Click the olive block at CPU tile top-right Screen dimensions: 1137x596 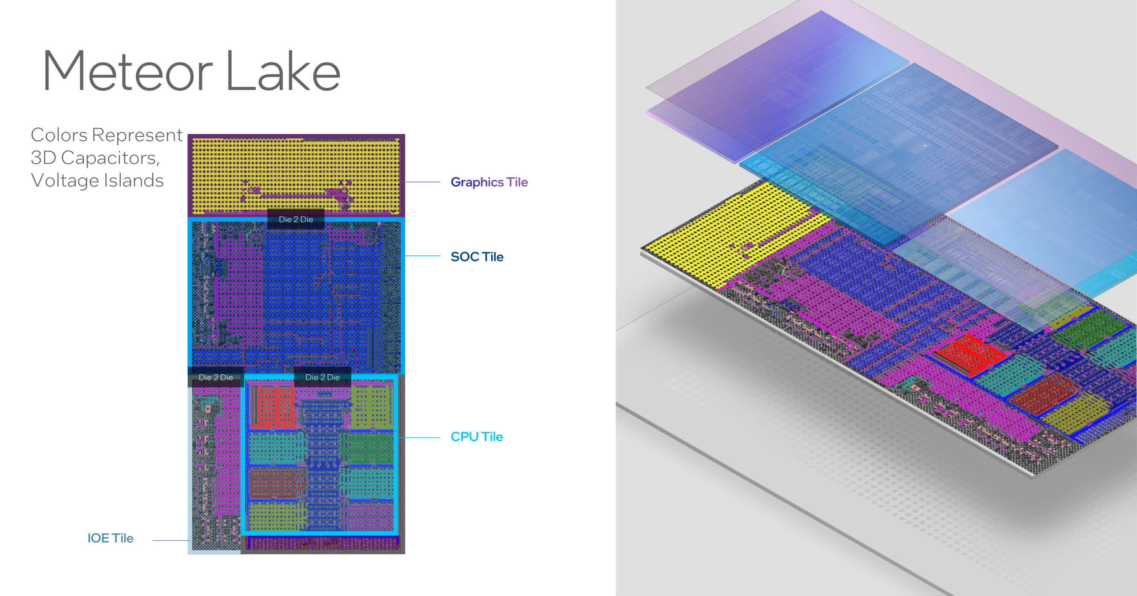373,406
